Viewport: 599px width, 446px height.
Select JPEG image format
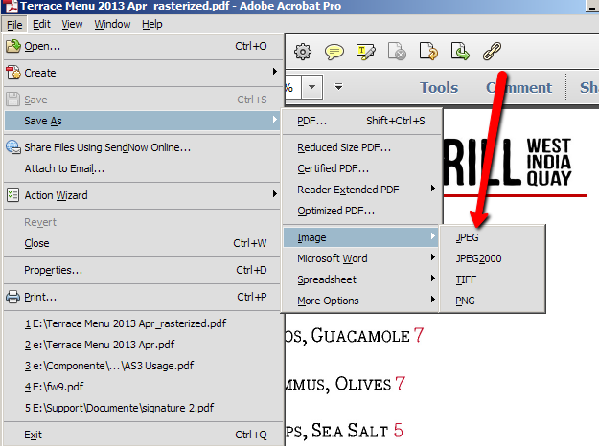(492, 237)
